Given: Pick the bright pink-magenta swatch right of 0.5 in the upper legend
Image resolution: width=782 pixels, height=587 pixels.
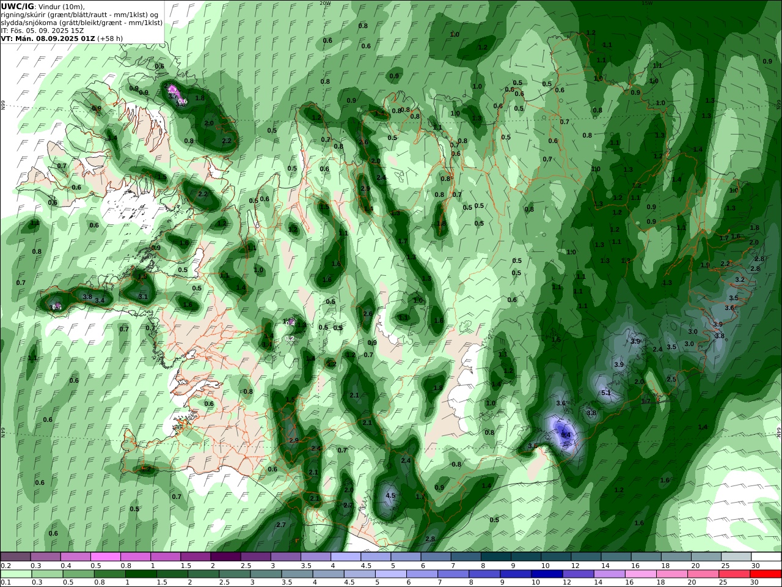Looking at the screenshot, I should point(105,557).
